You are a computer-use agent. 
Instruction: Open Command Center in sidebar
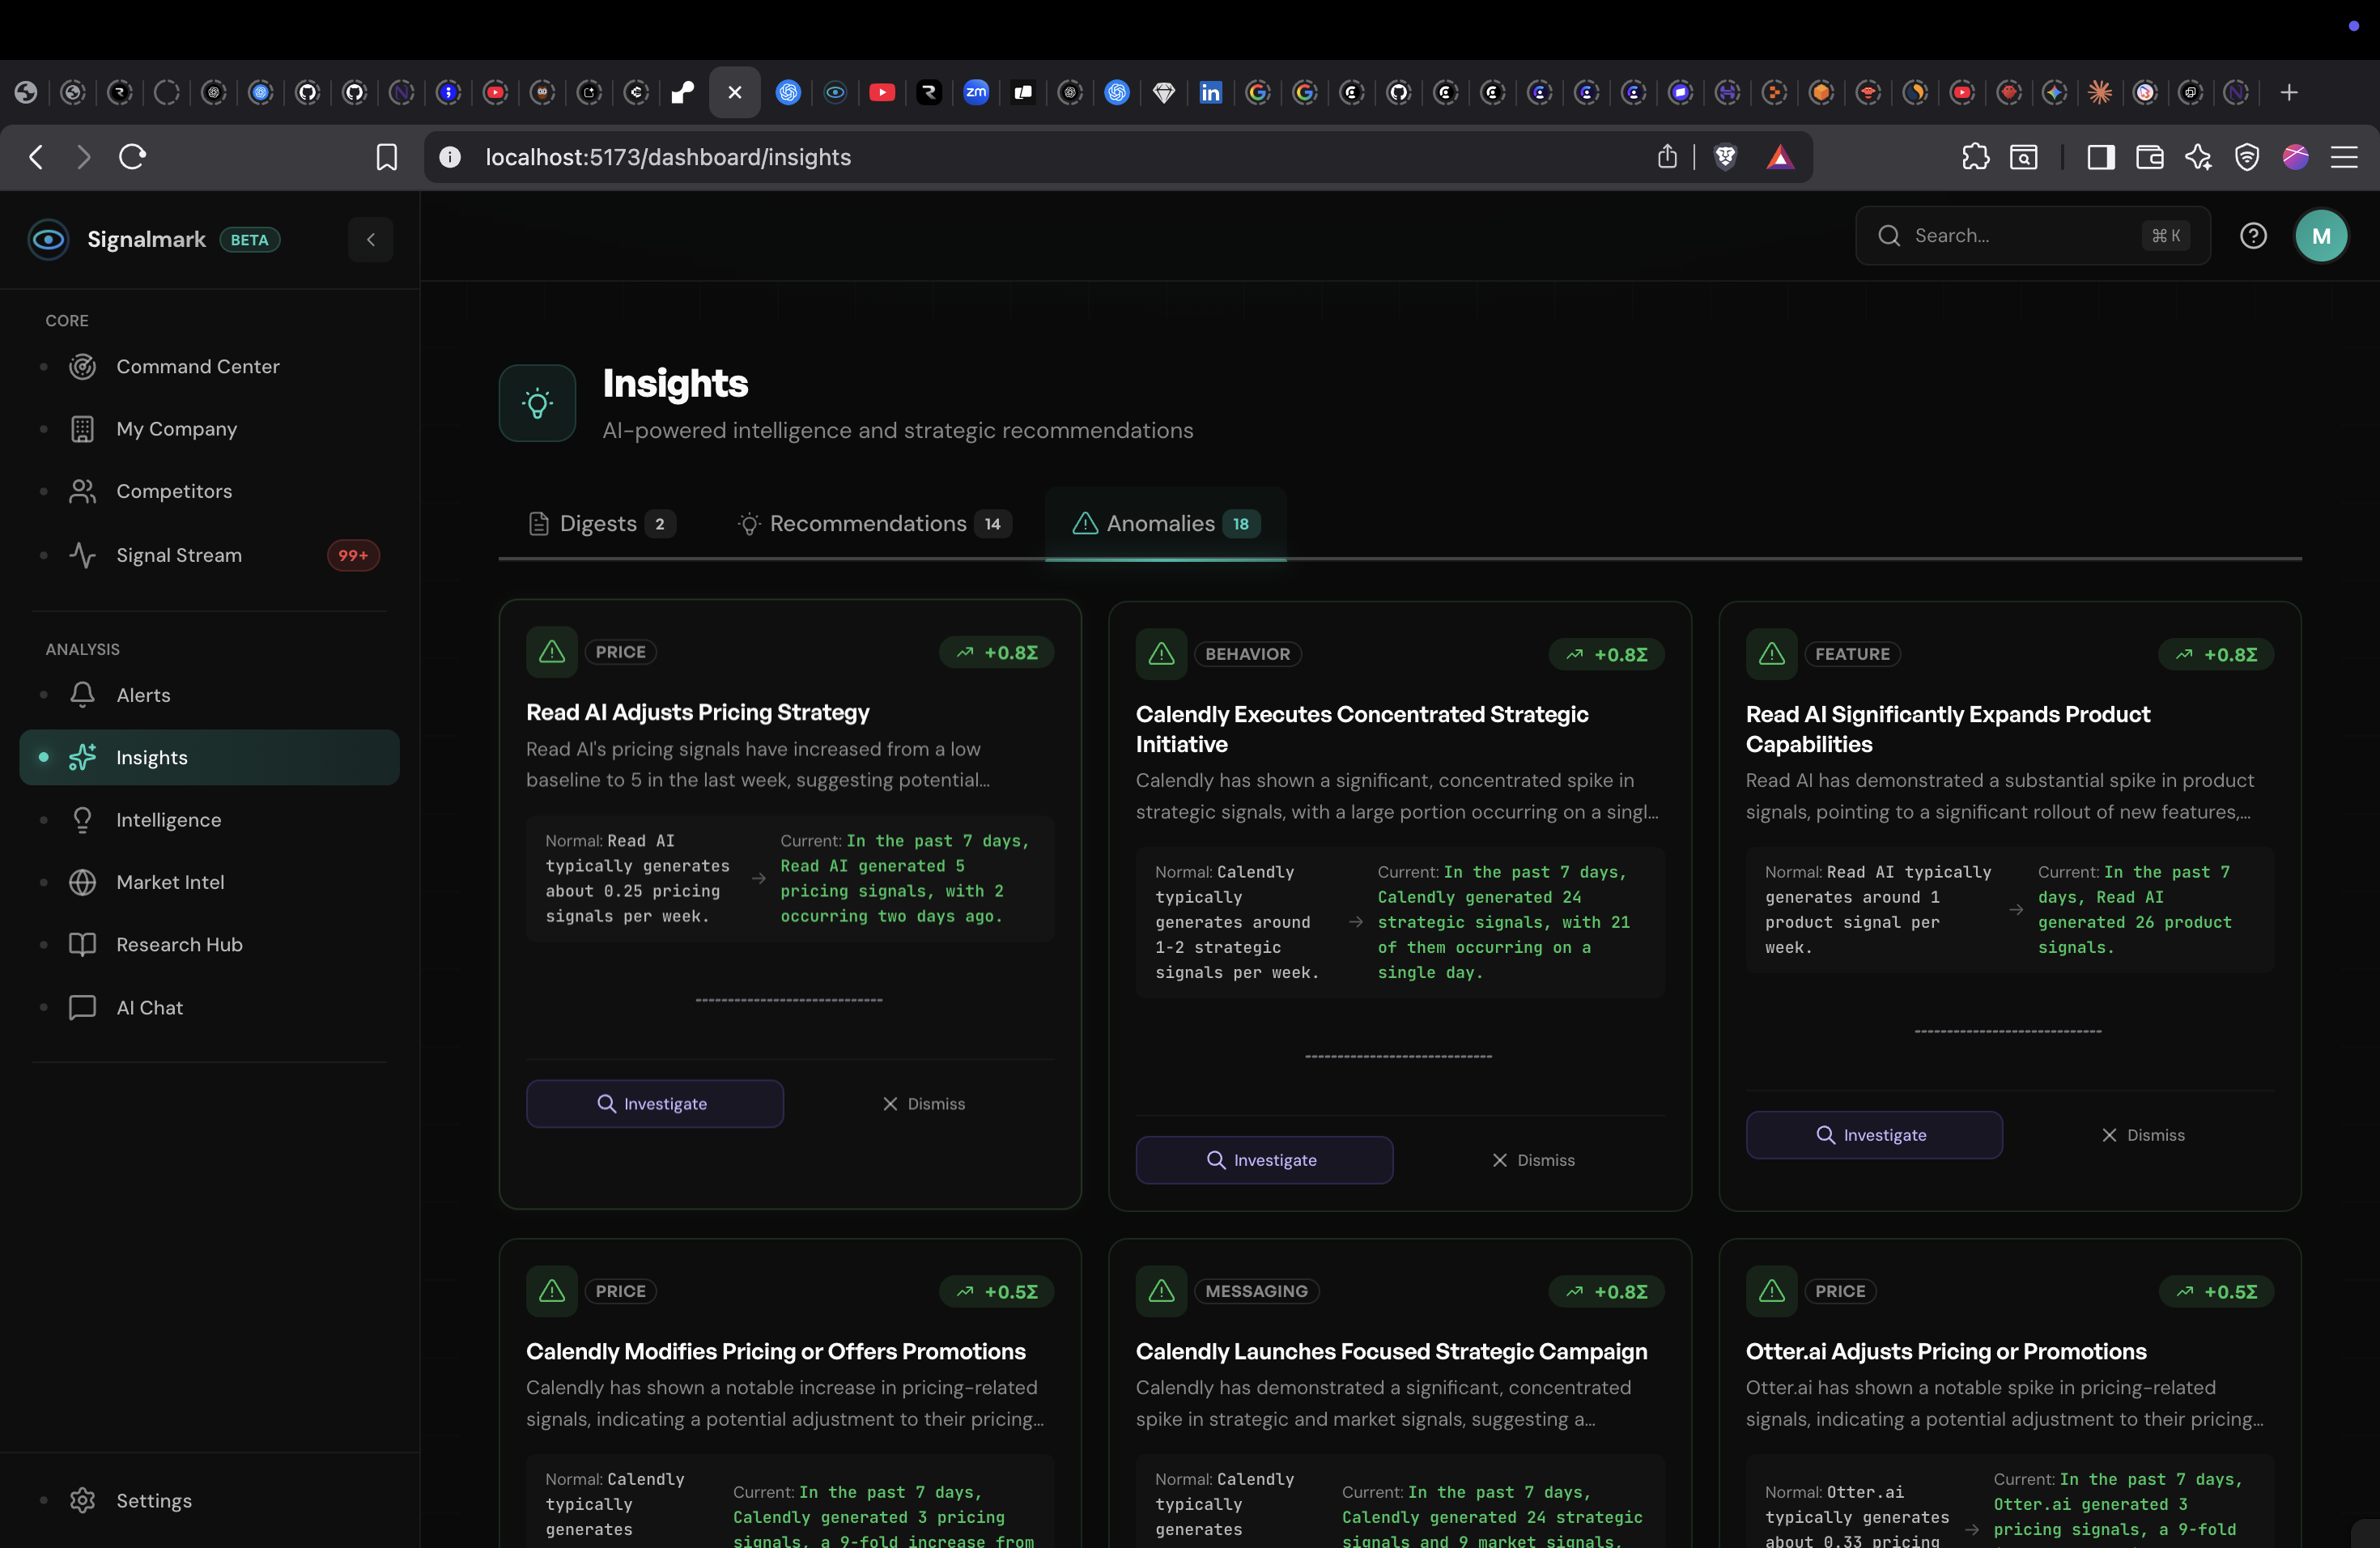point(197,367)
